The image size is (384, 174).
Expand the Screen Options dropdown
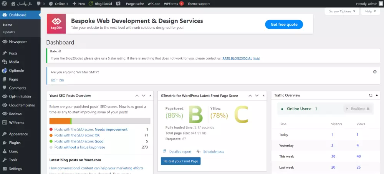(x=342, y=11)
